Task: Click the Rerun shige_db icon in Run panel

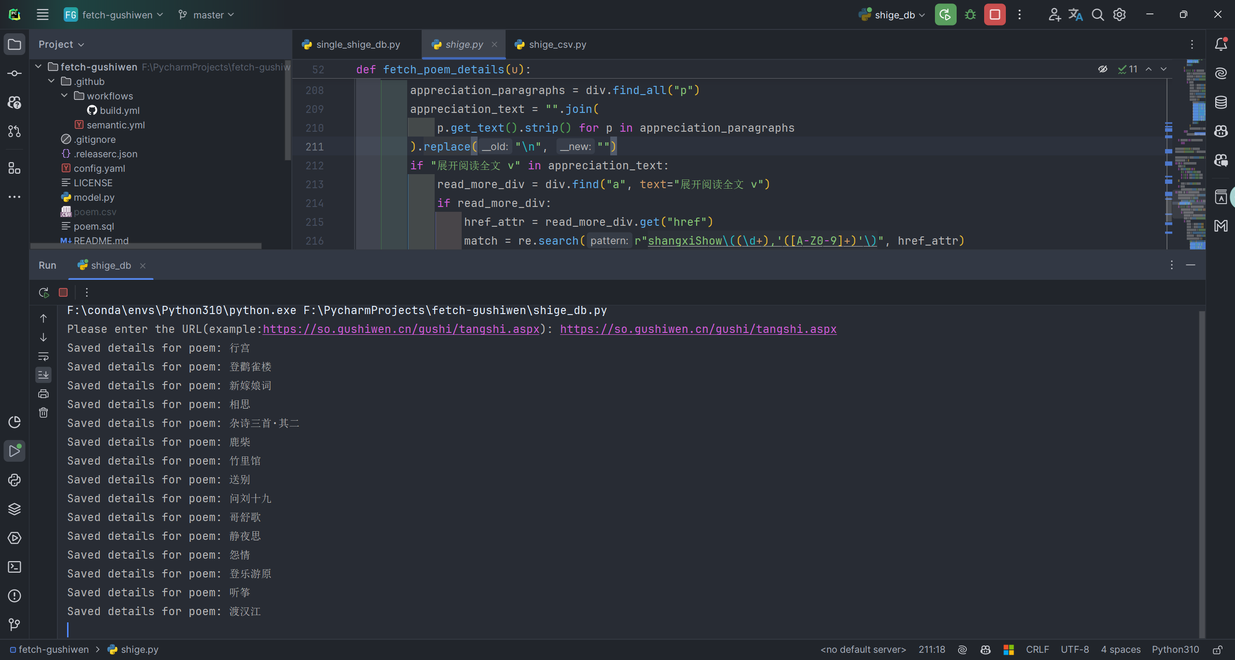Action: (43, 292)
